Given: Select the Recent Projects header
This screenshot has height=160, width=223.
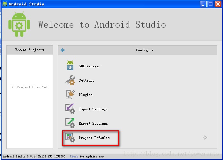Looking at the screenshot, I should (30, 50).
